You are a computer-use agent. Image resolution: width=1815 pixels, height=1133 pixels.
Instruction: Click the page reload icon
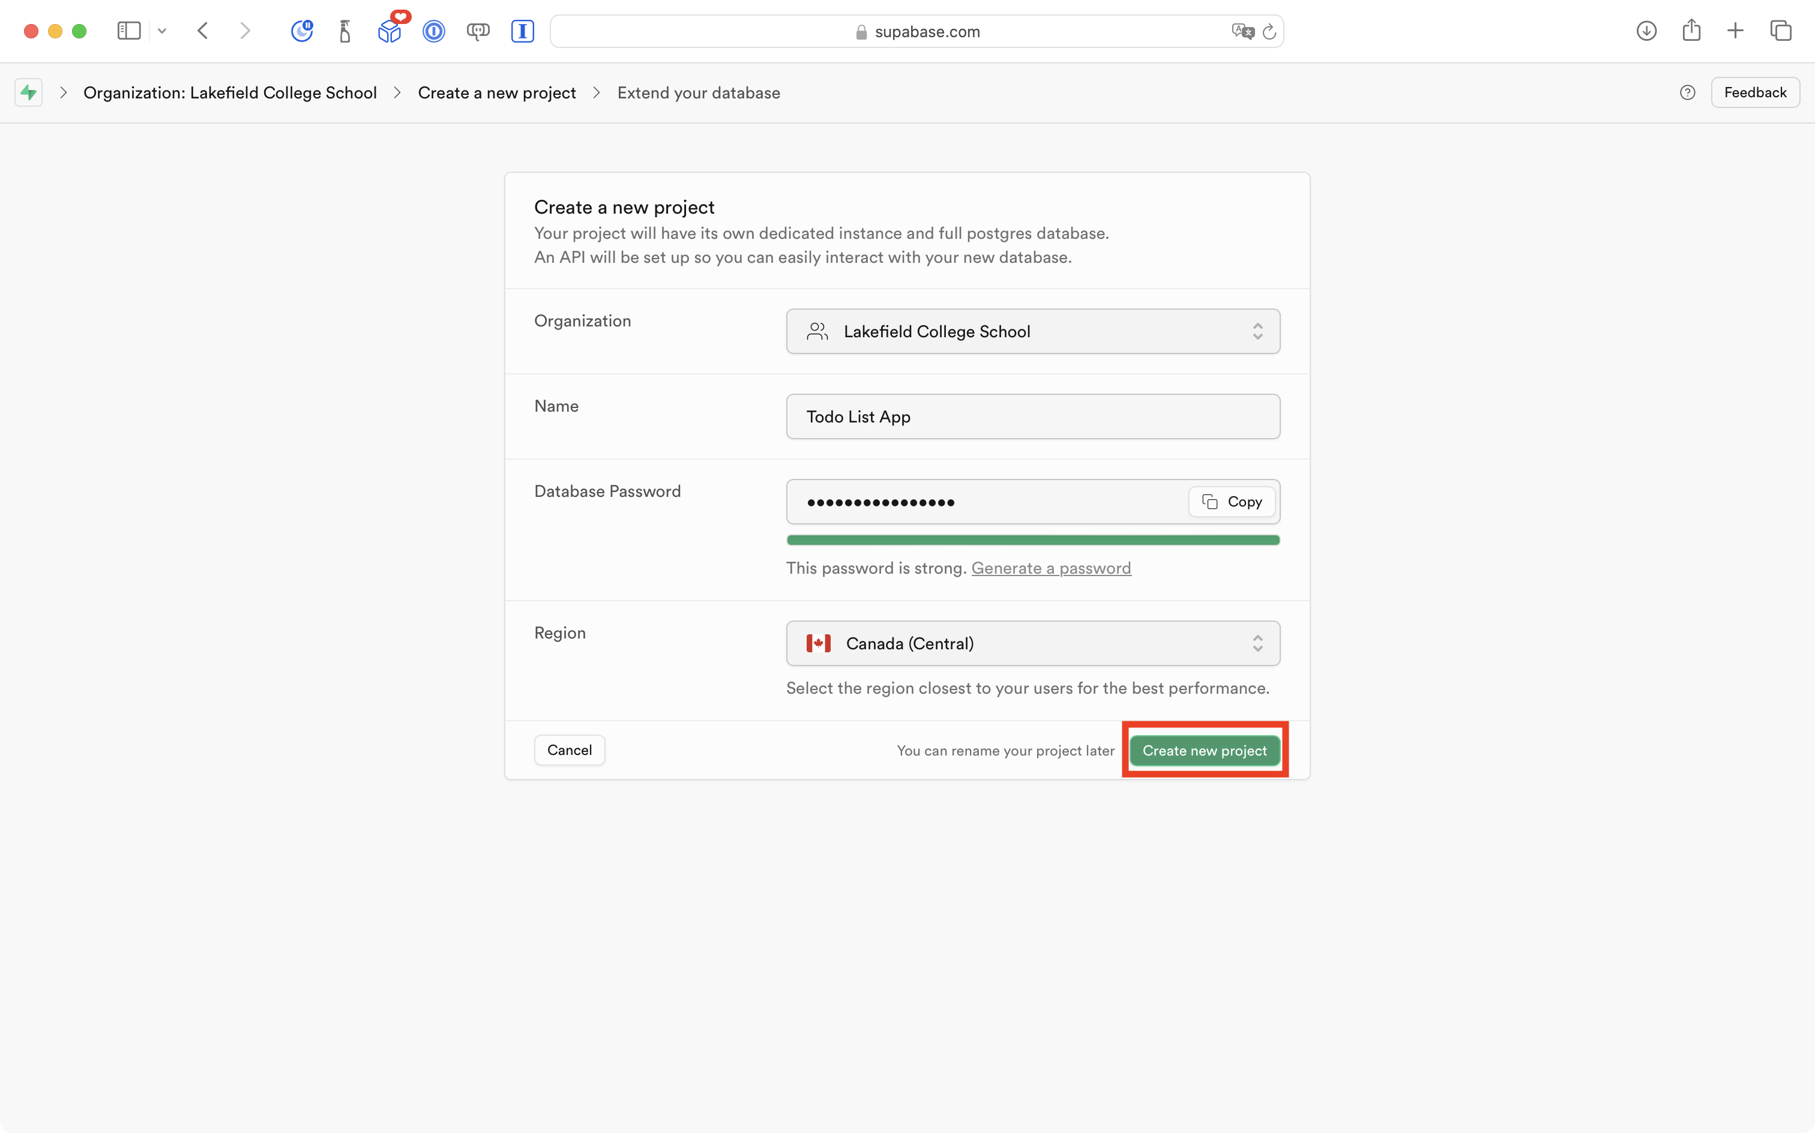(x=1269, y=31)
